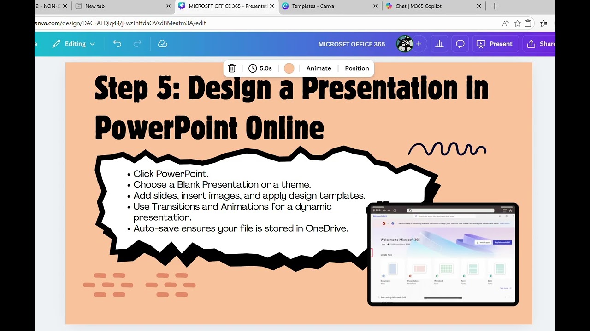This screenshot has width=590, height=331.
Task: Close the Chat | M365 Copilot tab
Action: (479, 6)
